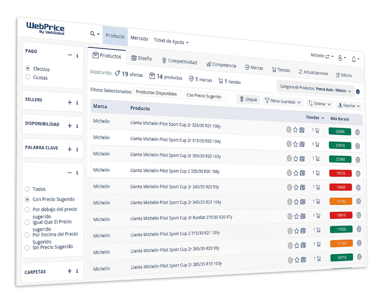Click the info icon beside product category
Screen dimensions: 380x296
coord(358,92)
